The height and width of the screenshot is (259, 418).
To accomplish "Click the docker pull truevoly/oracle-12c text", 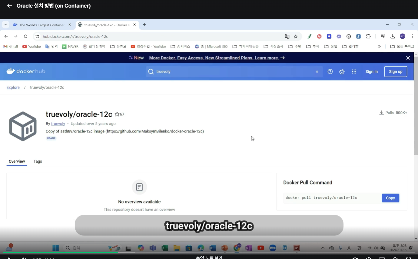I will tap(321, 198).
